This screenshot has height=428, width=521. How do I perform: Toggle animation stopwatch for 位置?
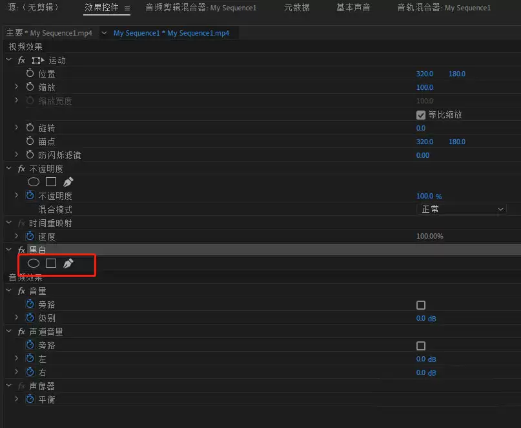(30, 73)
